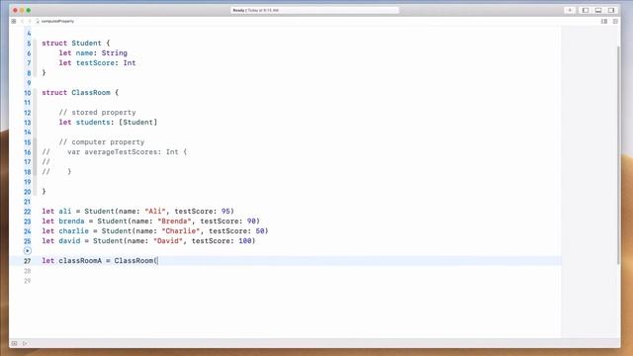Close the Xcode window with the red button
The height and width of the screenshot is (356, 633).
tap(16, 10)
